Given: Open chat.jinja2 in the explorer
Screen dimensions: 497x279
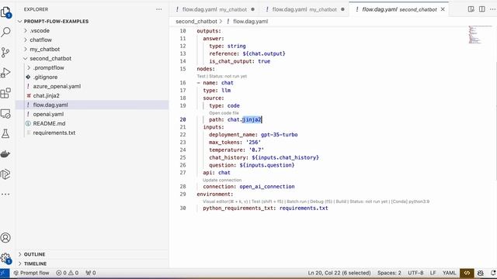Looking at the screenshot, I should point(47,95).
